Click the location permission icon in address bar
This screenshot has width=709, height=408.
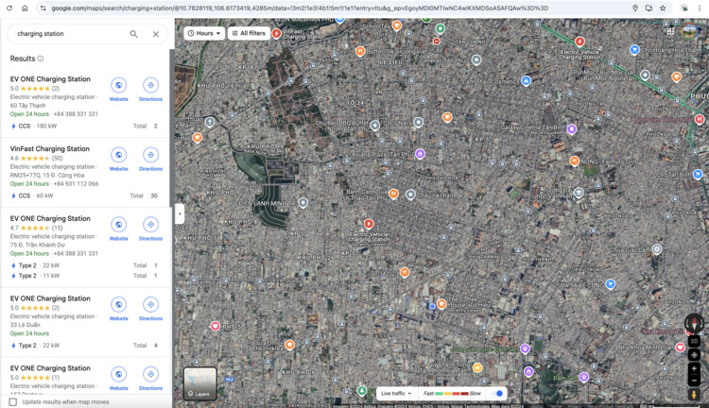pyautogui.click(x=635, y=8)
